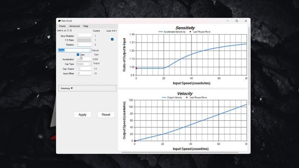
Task: Click the Cap: Output value field
Action: pyautogui.click(x=84, y=69)
